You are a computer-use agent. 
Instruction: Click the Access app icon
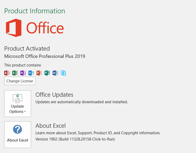click(7, 73)
